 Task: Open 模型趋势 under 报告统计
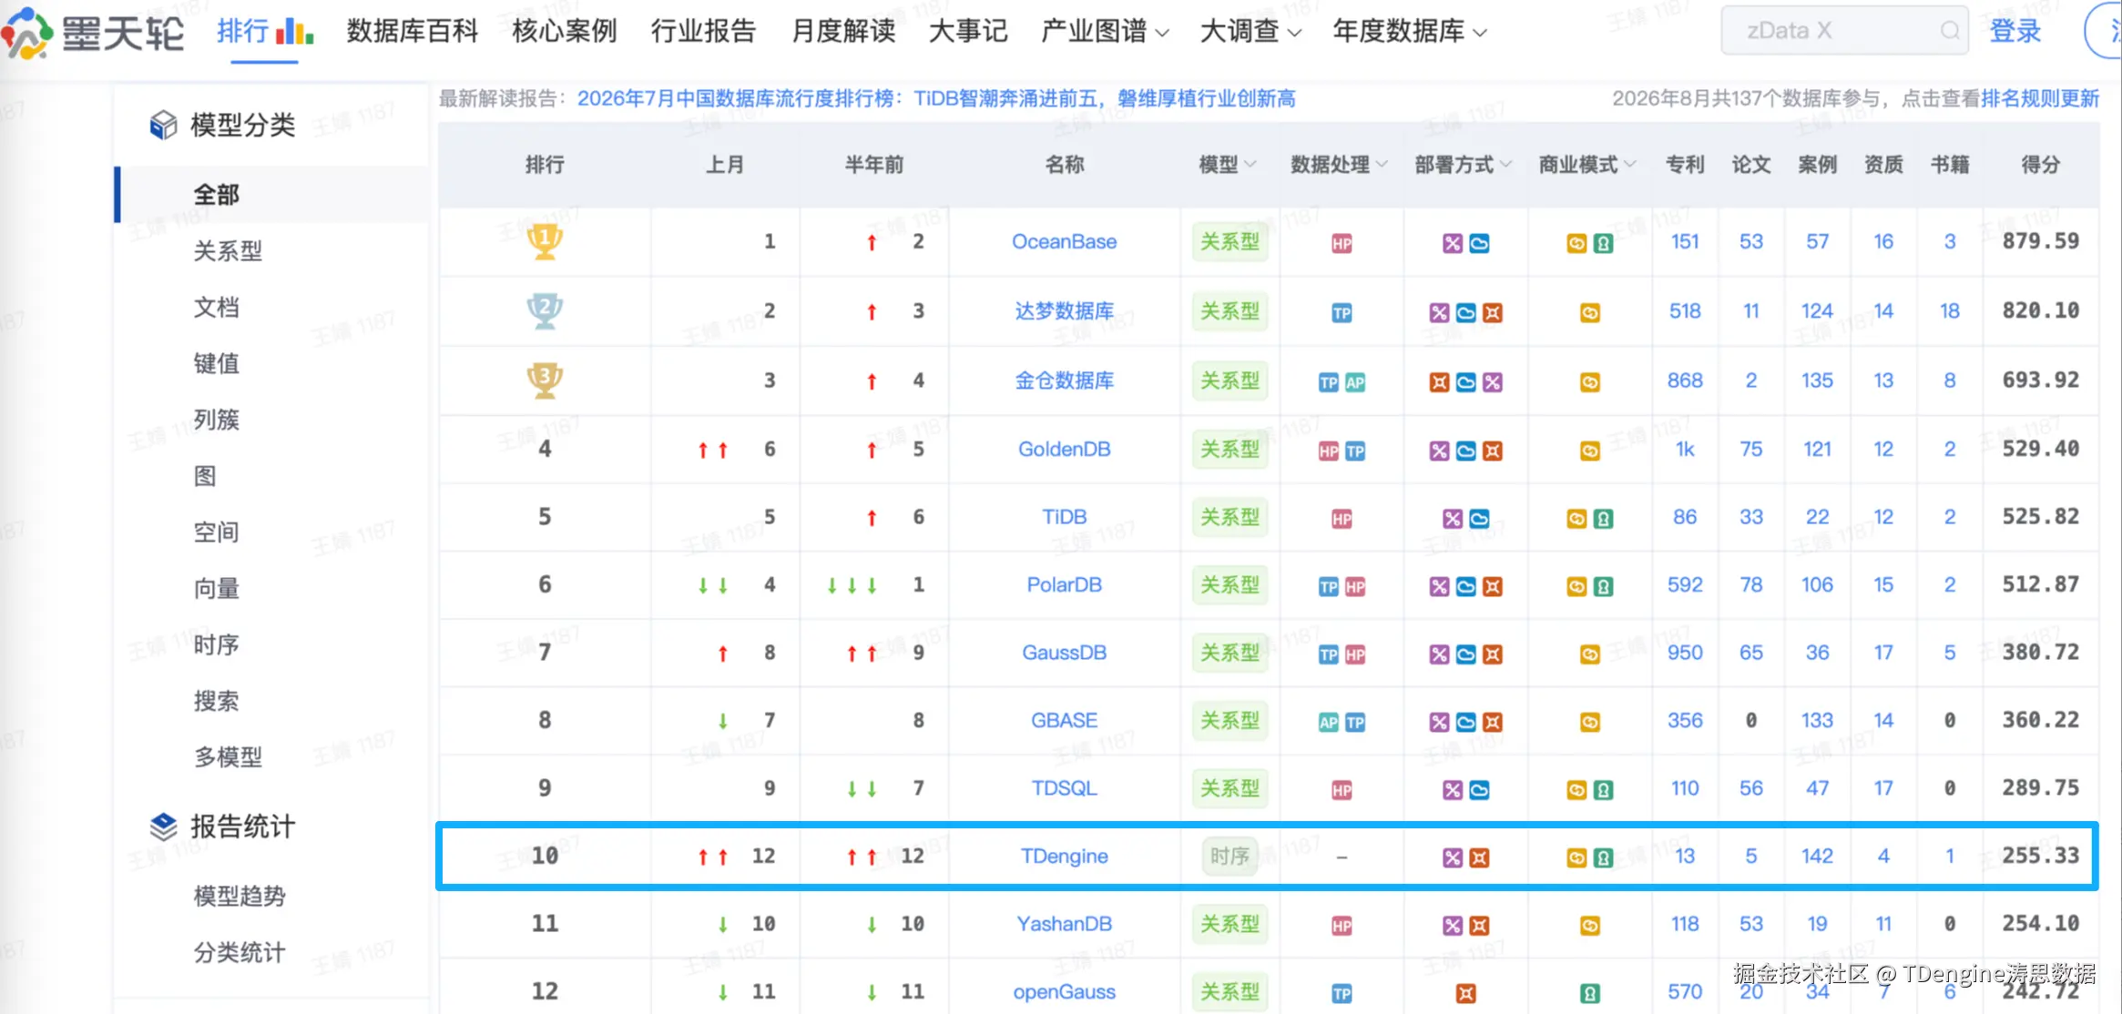[240, 897]
